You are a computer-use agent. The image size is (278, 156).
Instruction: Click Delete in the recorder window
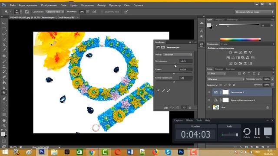247,133
